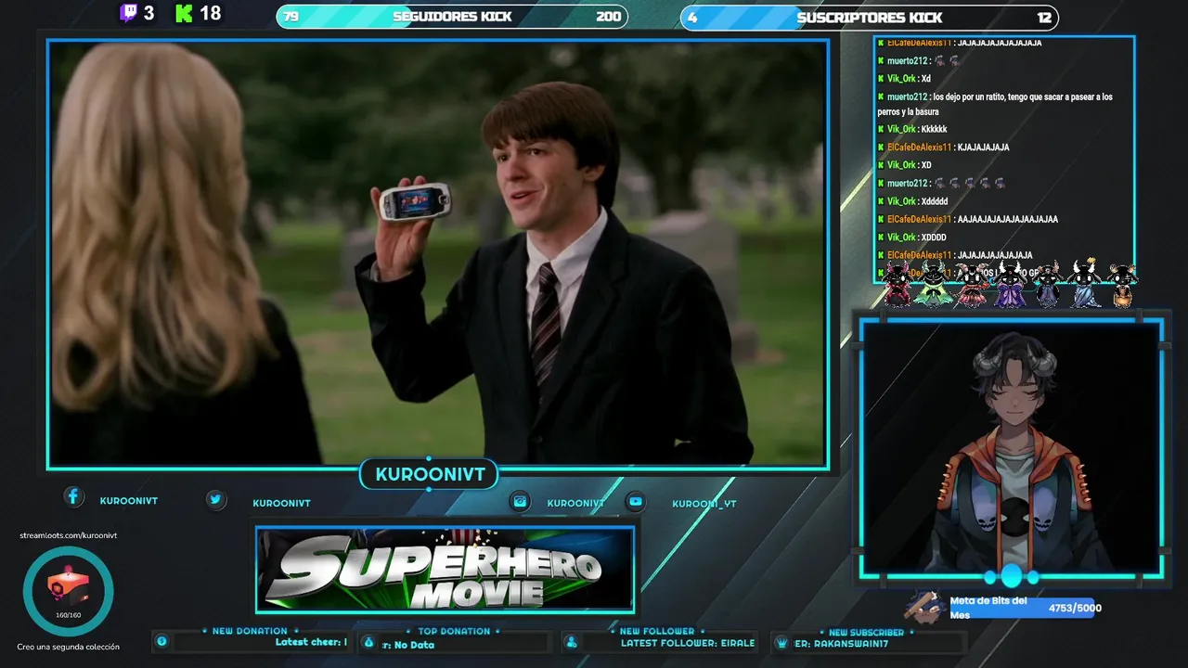
Task: Click the Suscriptores Kick progress bar
Action: 870,18
